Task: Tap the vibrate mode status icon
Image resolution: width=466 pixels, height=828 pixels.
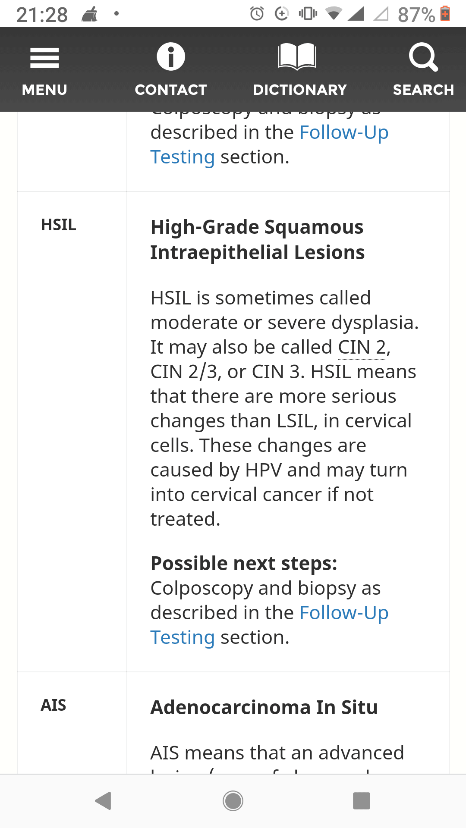Action: pos(308,14)
